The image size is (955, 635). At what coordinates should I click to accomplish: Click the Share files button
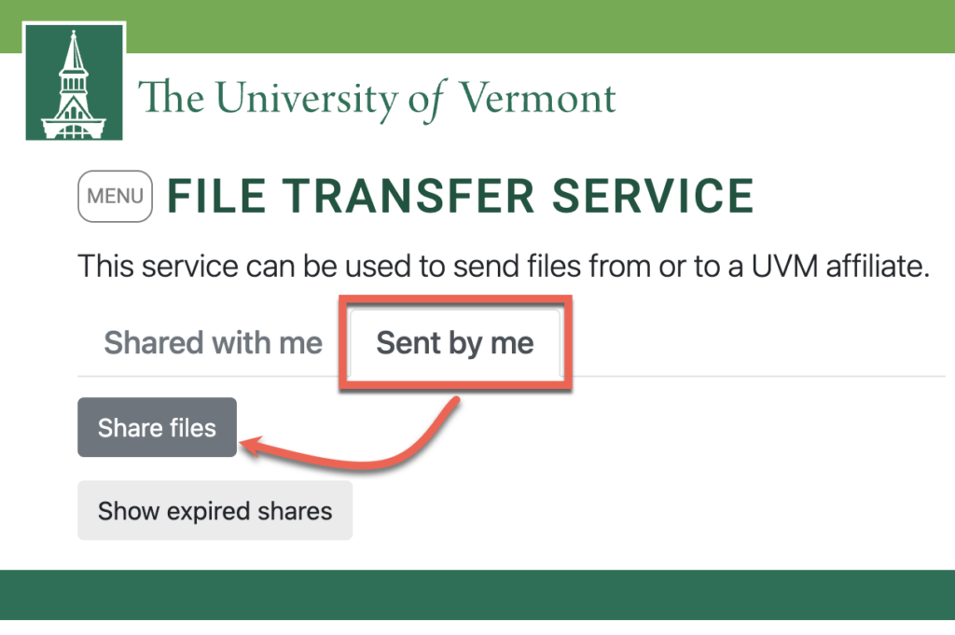157,427
